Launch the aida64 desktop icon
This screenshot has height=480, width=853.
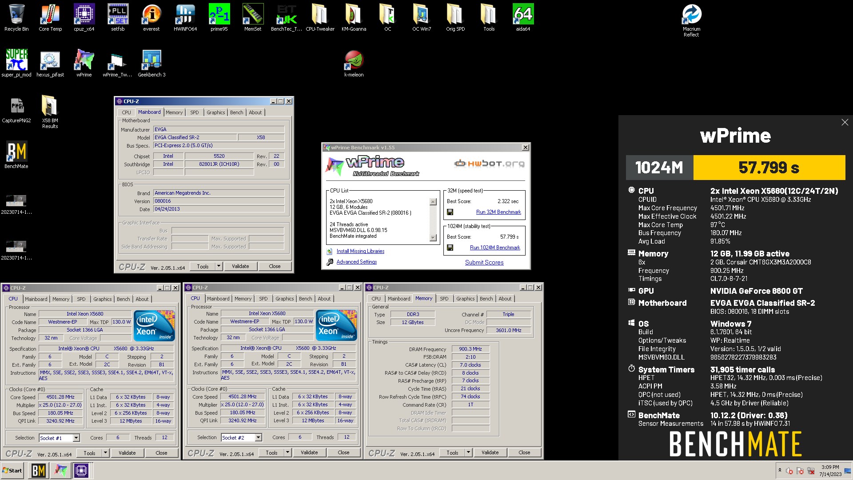coord(523,18)
